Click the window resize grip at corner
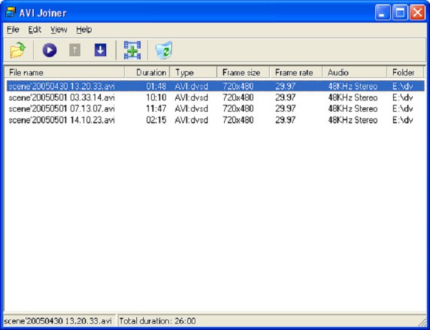 coord(421,322)
